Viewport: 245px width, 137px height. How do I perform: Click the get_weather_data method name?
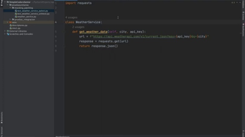pyautogui.click(x=93, y=32)
